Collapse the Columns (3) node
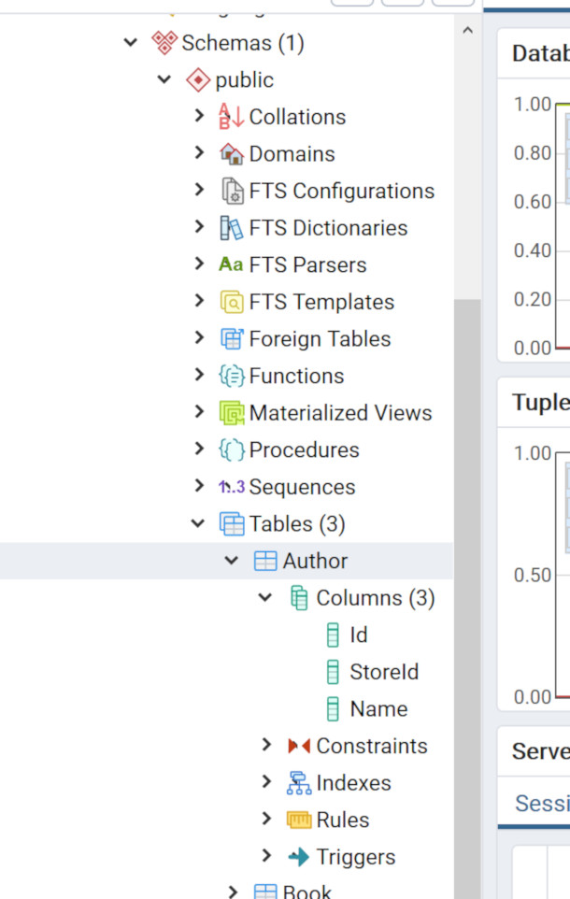The width and height of the screenshot is (570, 899). 265,598
